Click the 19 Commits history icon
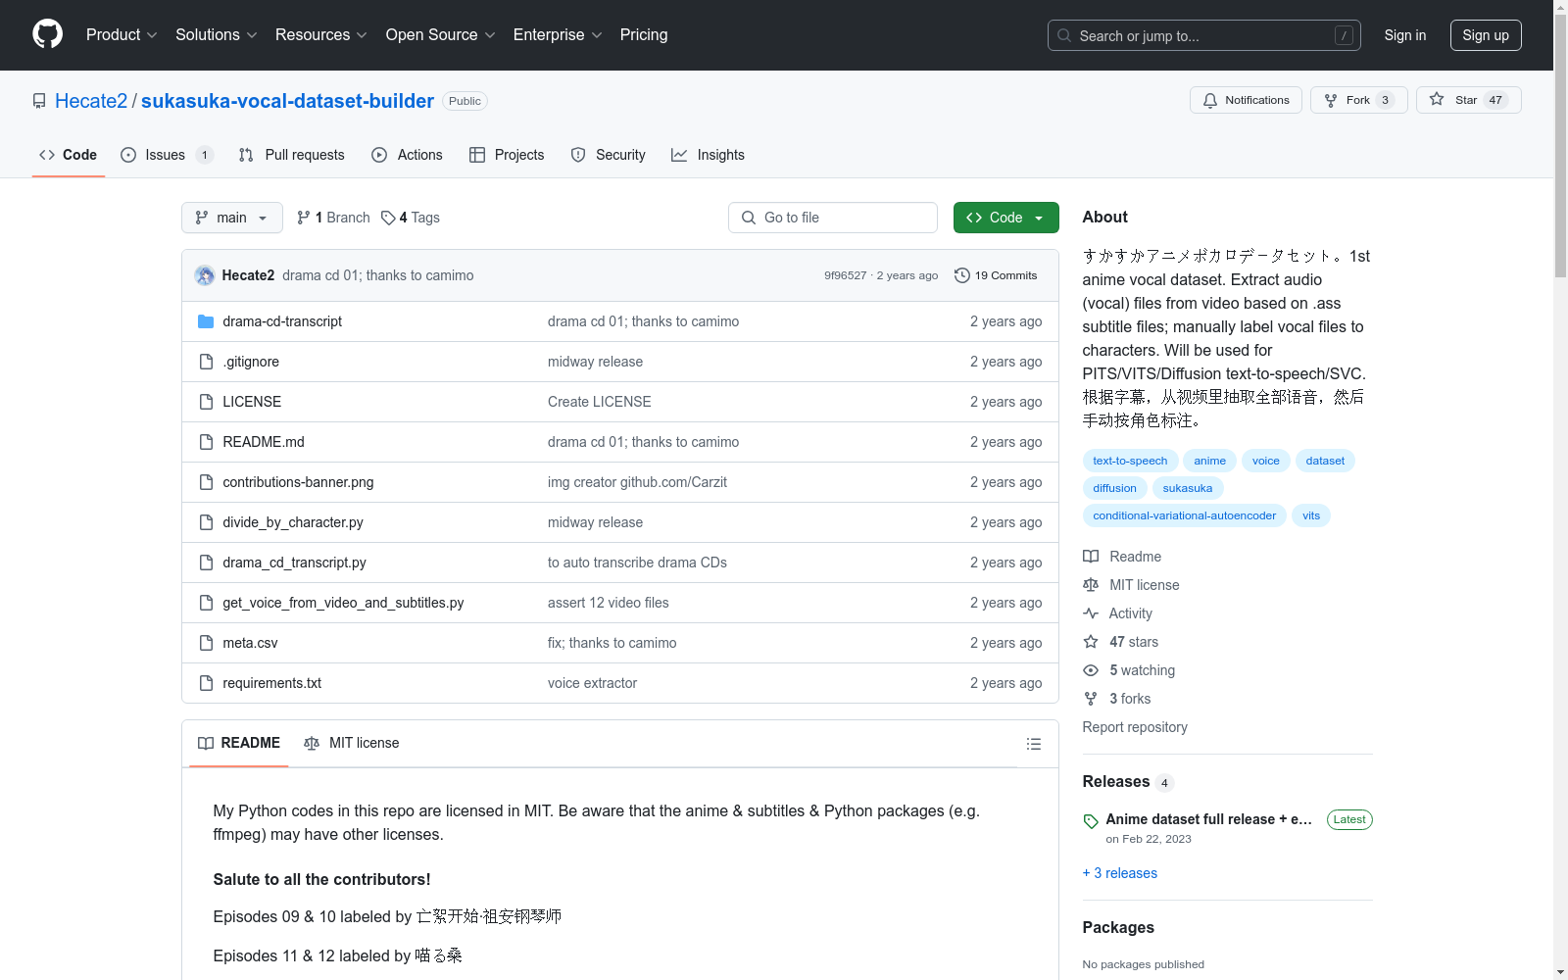 click(x=962, y=275)
